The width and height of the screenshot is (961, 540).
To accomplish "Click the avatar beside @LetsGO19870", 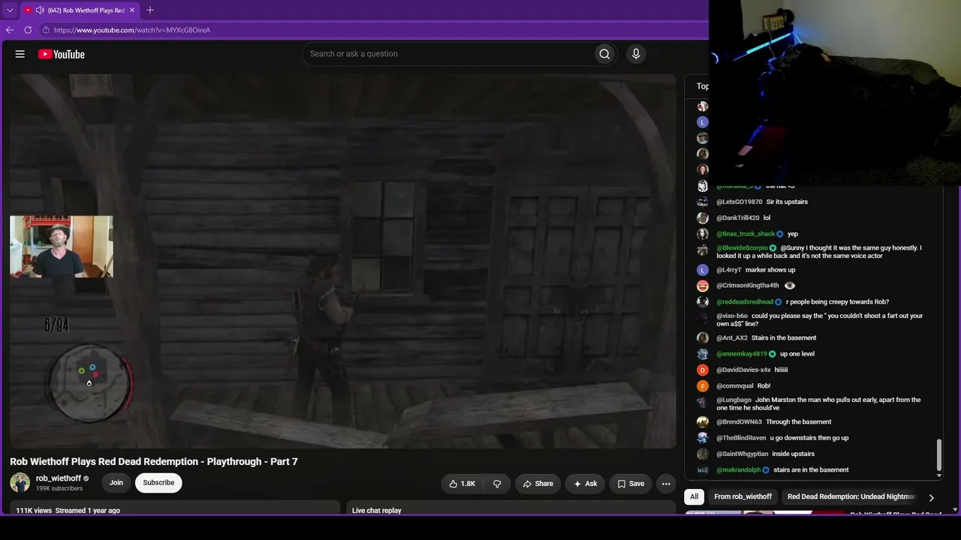I will click(x=703, y=202).
